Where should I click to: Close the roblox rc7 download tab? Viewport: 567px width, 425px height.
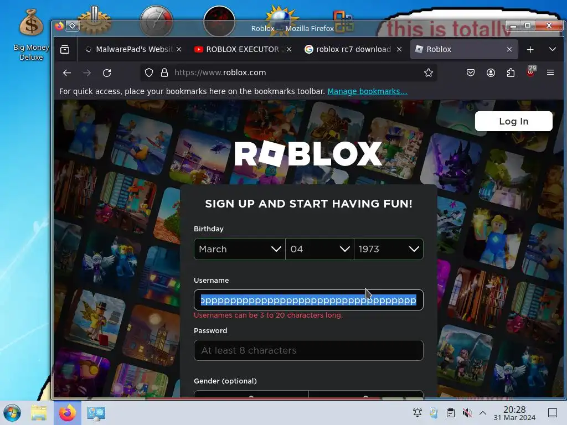(x=399, y=49)
